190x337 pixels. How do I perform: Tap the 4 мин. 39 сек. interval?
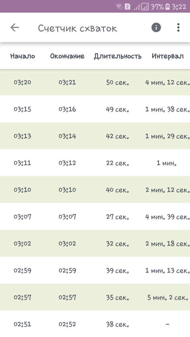pos(168,217)
